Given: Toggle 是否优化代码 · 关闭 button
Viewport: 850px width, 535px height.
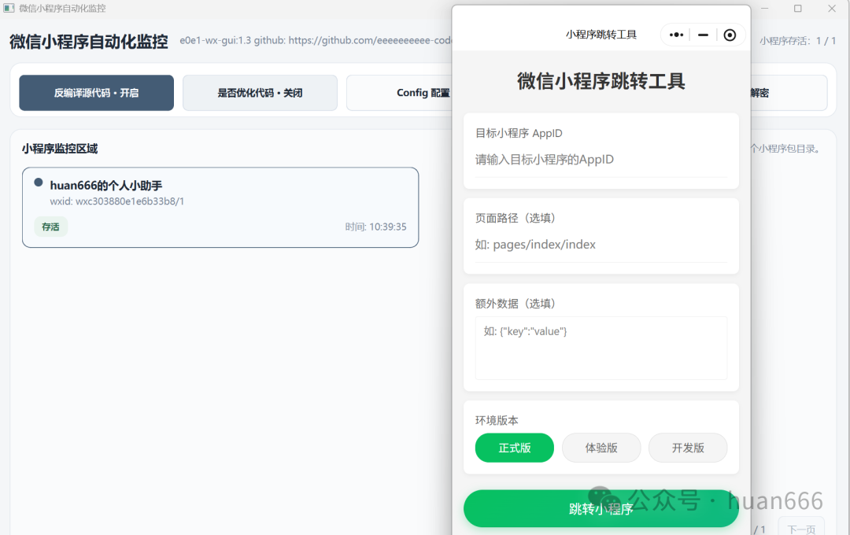Looking at the screenshot, I should 260,93.
